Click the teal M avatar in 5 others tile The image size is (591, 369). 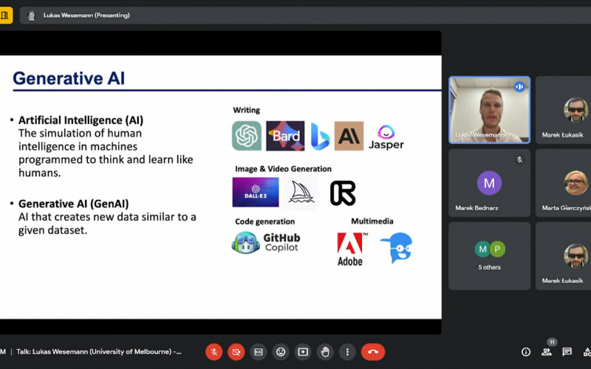coord(482,249)
